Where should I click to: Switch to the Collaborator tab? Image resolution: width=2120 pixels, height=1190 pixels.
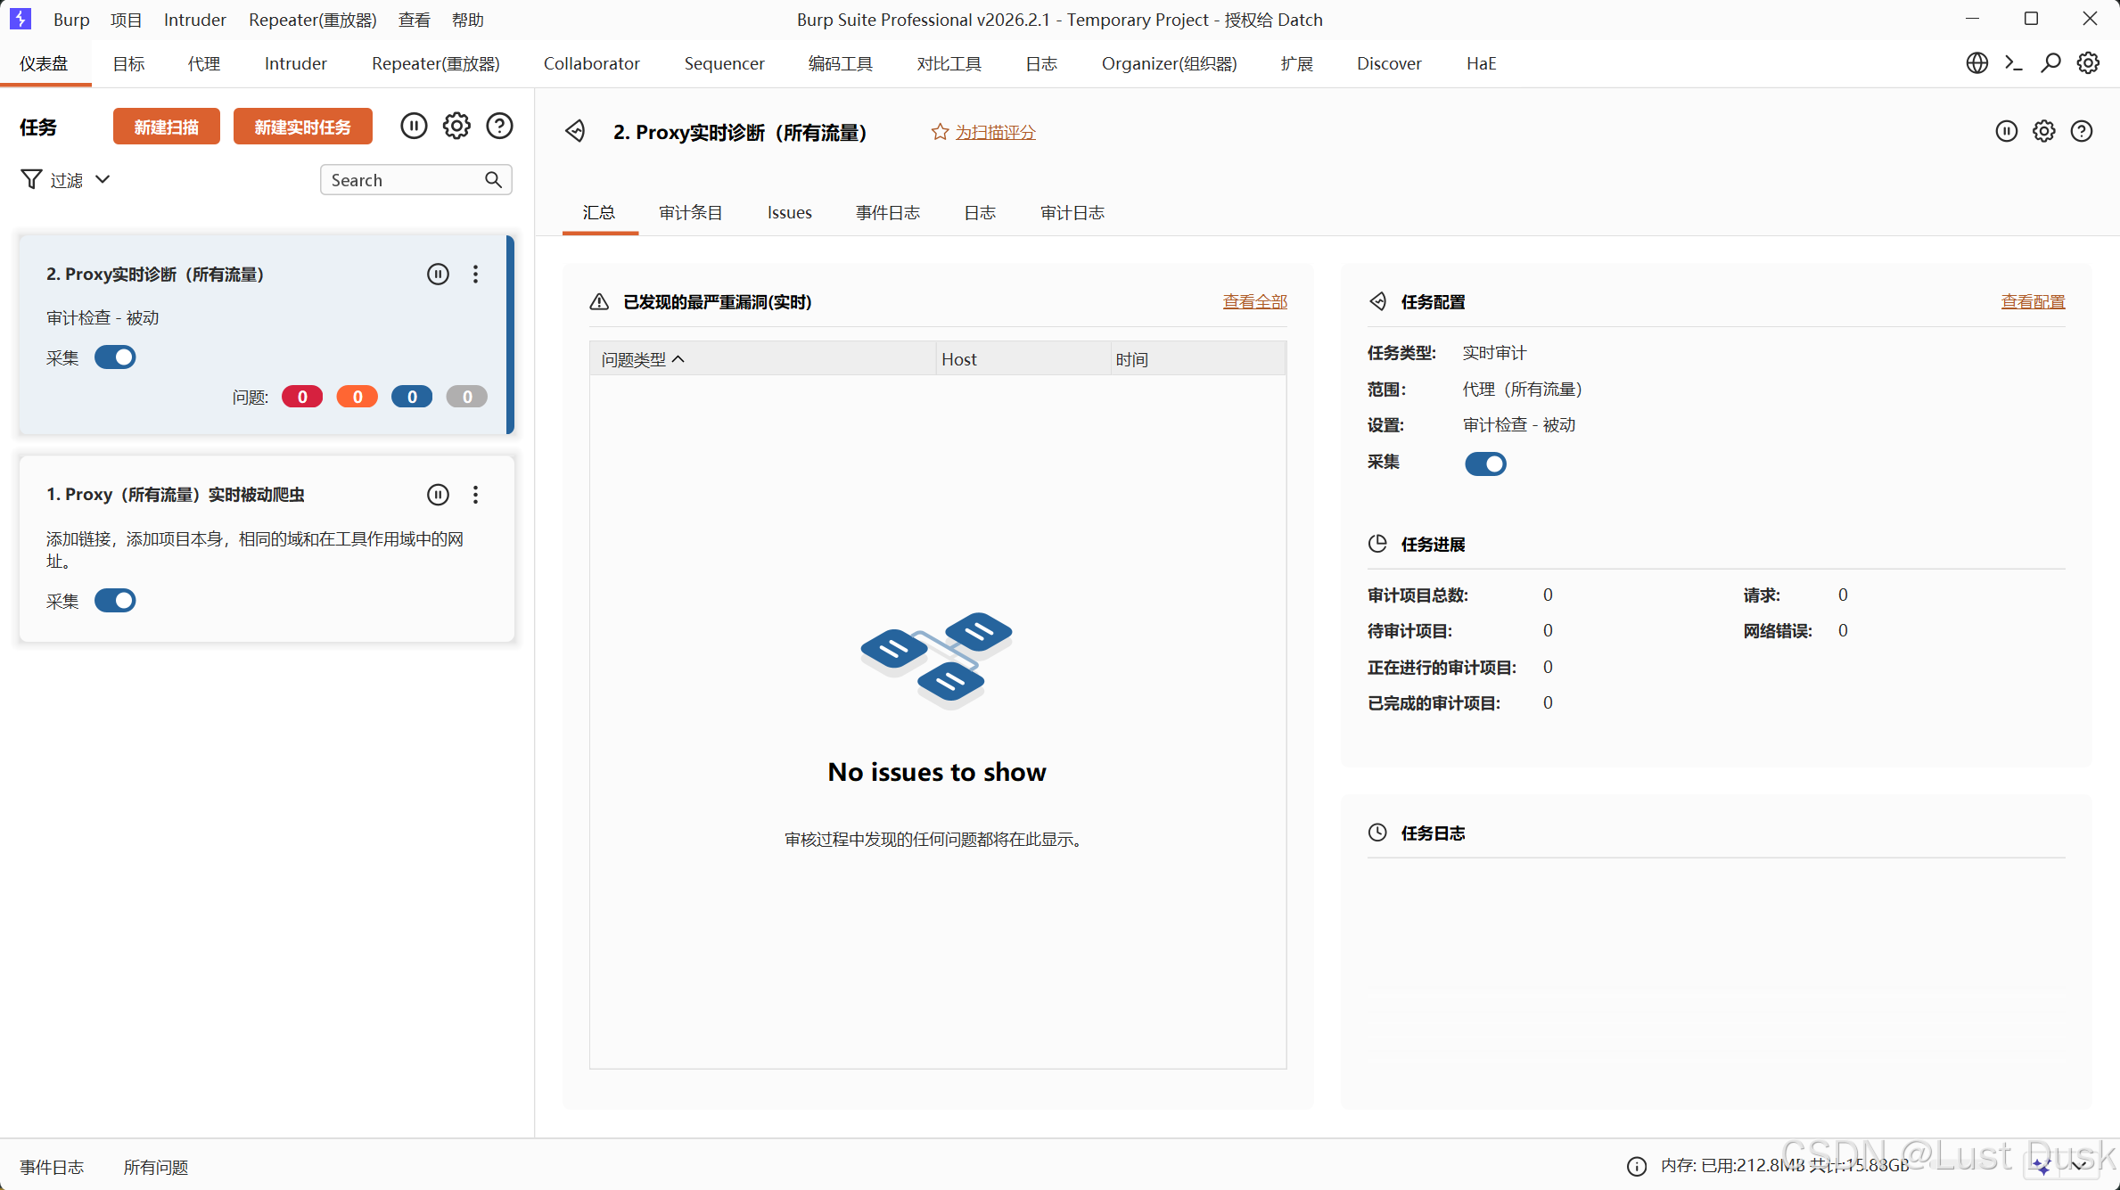[592, 63]
